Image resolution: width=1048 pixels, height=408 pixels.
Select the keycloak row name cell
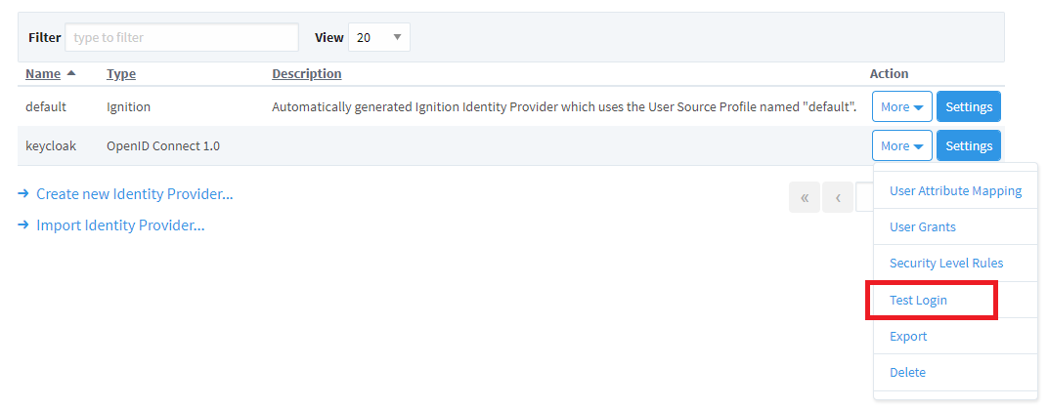pyautogui.click(x=51, y=145)
